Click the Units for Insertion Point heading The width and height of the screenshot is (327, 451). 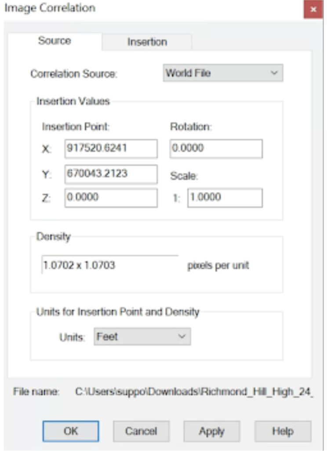pos(118,312)
